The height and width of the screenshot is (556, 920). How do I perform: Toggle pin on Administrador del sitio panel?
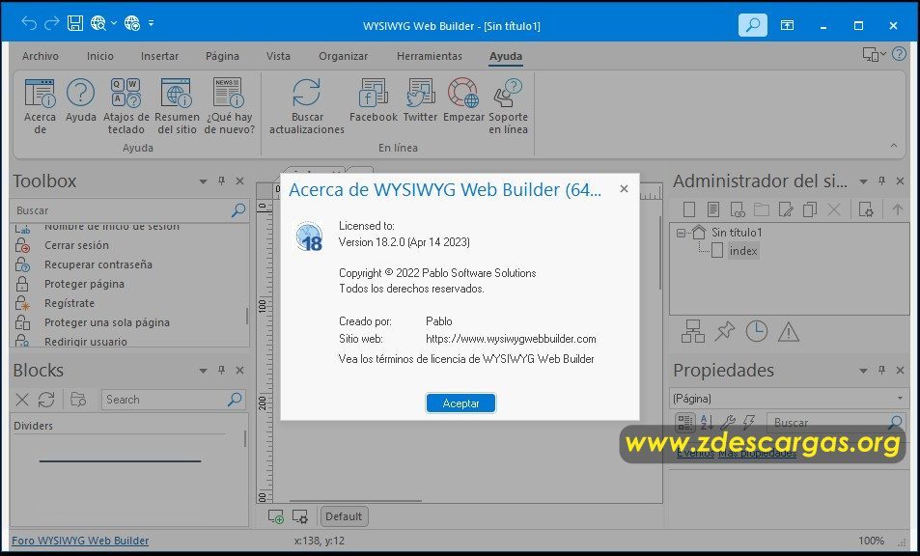coord(881,181)
